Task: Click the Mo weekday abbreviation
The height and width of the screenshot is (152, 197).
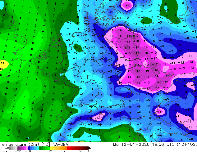Action: 116,145
